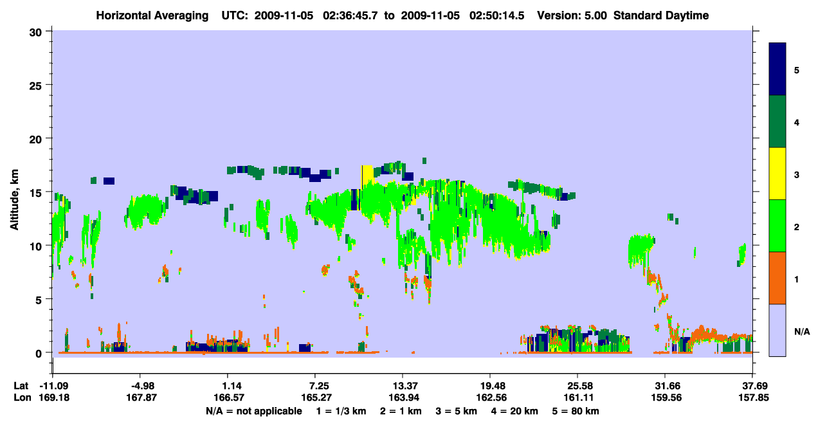The image size is (836, 429).
Task: Click the longitude value "157.85"
Action: click(752, 397)
